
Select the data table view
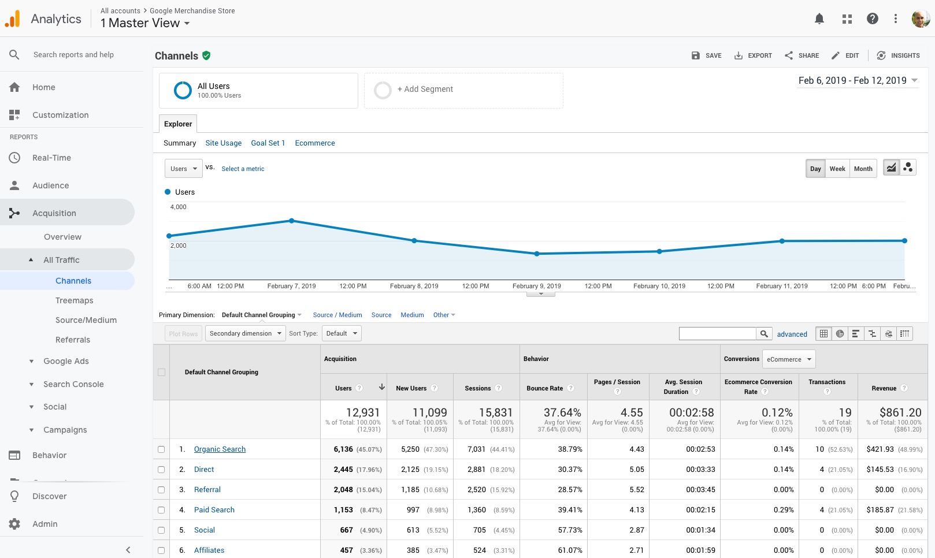(823, 333)
